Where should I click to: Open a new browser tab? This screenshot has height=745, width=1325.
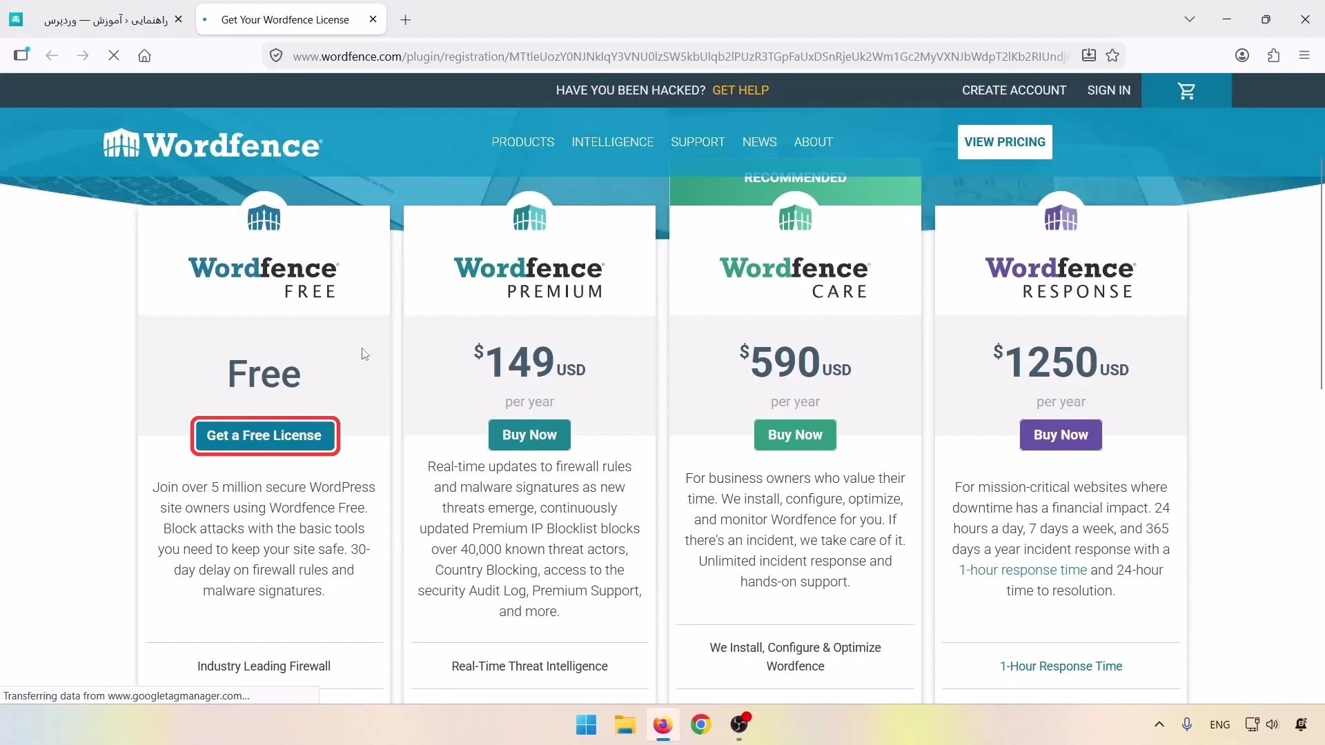(x=406, y=20)
